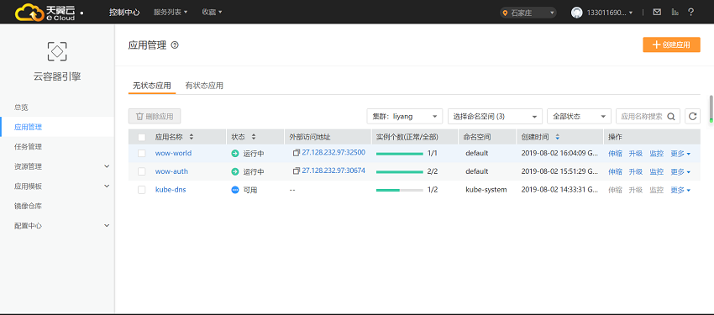
Task: Click the search magnifier icon
Action: (x=671, y=117)
